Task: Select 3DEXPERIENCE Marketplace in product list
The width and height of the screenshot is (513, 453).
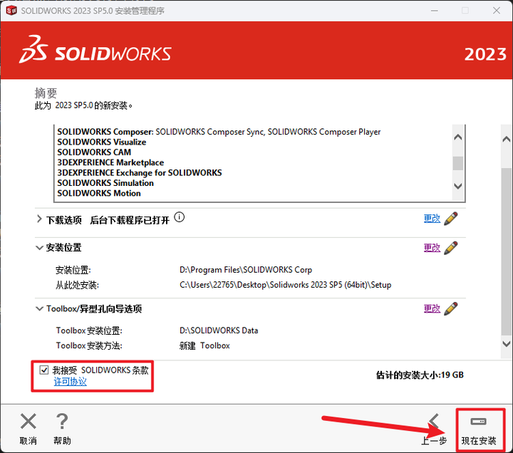Action: 110,162
